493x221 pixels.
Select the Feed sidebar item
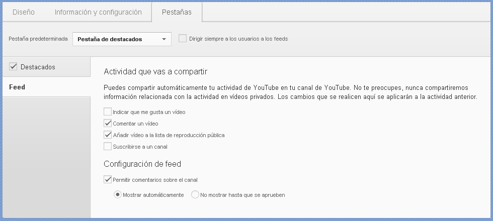click(46, 87)
